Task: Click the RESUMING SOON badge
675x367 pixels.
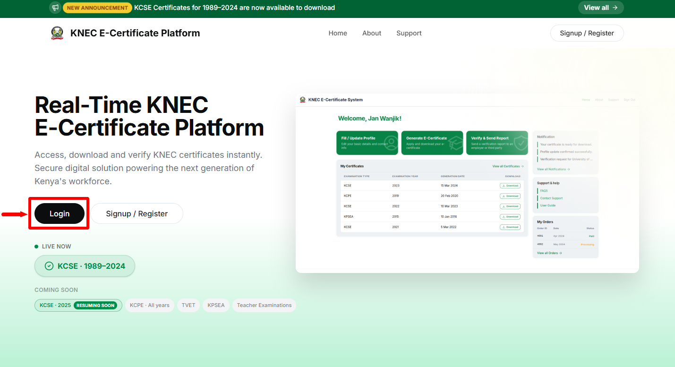Action: point(95,305)
